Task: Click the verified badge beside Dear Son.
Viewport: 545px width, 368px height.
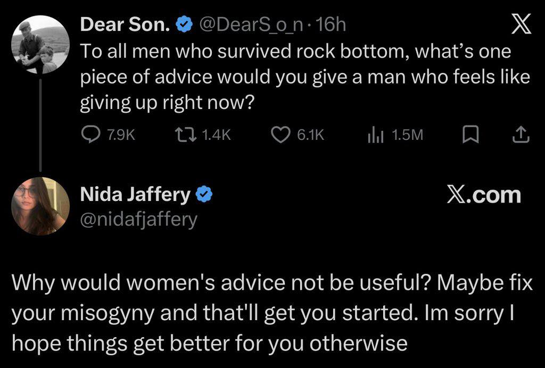Action: tap(185, 24)
